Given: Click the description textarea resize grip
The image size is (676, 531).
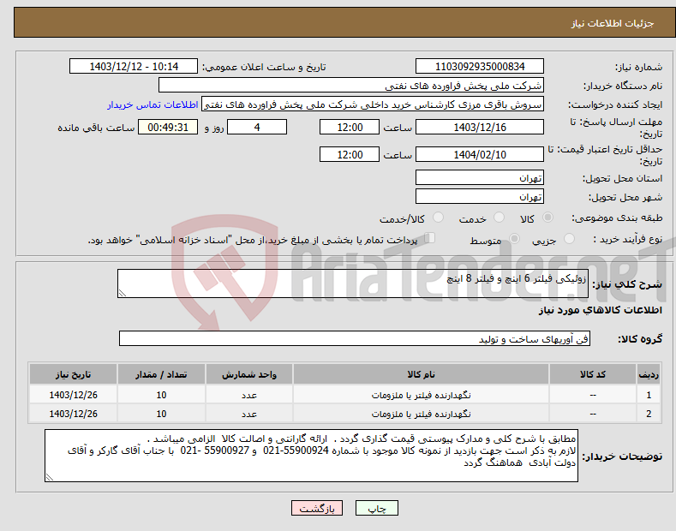Looking at the screenshot, I should pyautogui.click(x=123, y=293).
